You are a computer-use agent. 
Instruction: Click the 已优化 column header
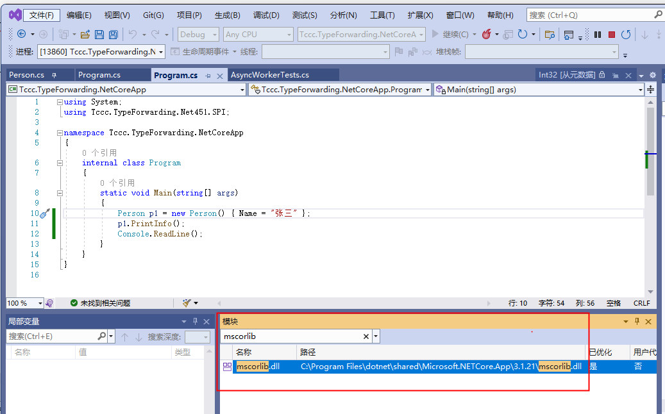pos(608,352)
